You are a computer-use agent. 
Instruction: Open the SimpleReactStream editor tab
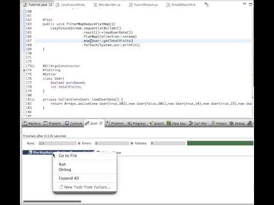coord(181,5)
